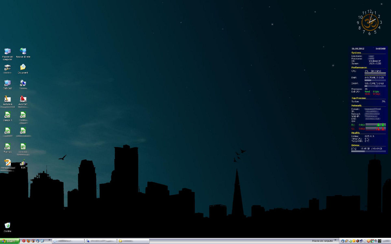Screen dimensions: 391x244
Task: Launch the AutoCAD desktop shortcut
Action: tap(23, 99)
